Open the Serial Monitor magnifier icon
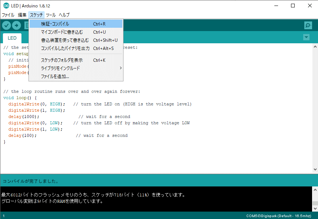Image resolution: width=318 pixels, height=219 pixels. tap(308, 26)
